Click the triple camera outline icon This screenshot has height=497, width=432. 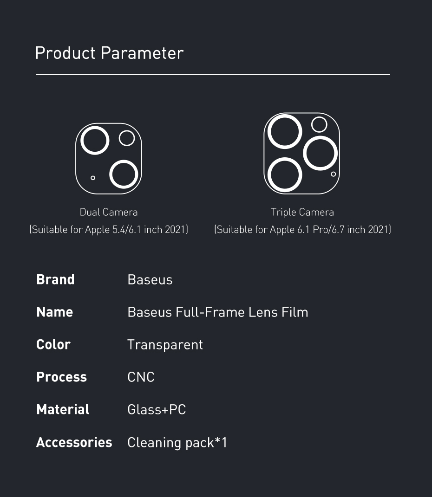click(301, 153)
